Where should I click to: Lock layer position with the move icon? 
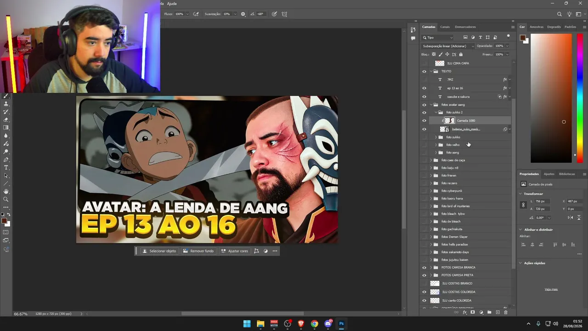[x=447, y=54]
